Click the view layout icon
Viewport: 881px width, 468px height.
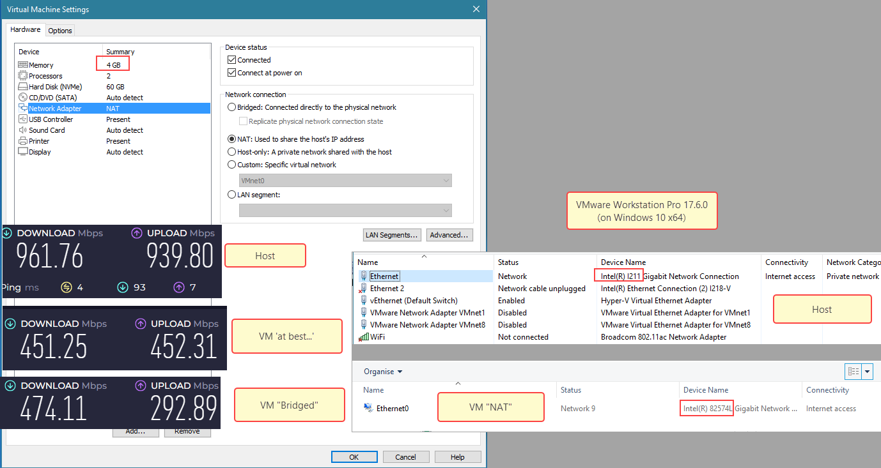click(x=854, y=372)
